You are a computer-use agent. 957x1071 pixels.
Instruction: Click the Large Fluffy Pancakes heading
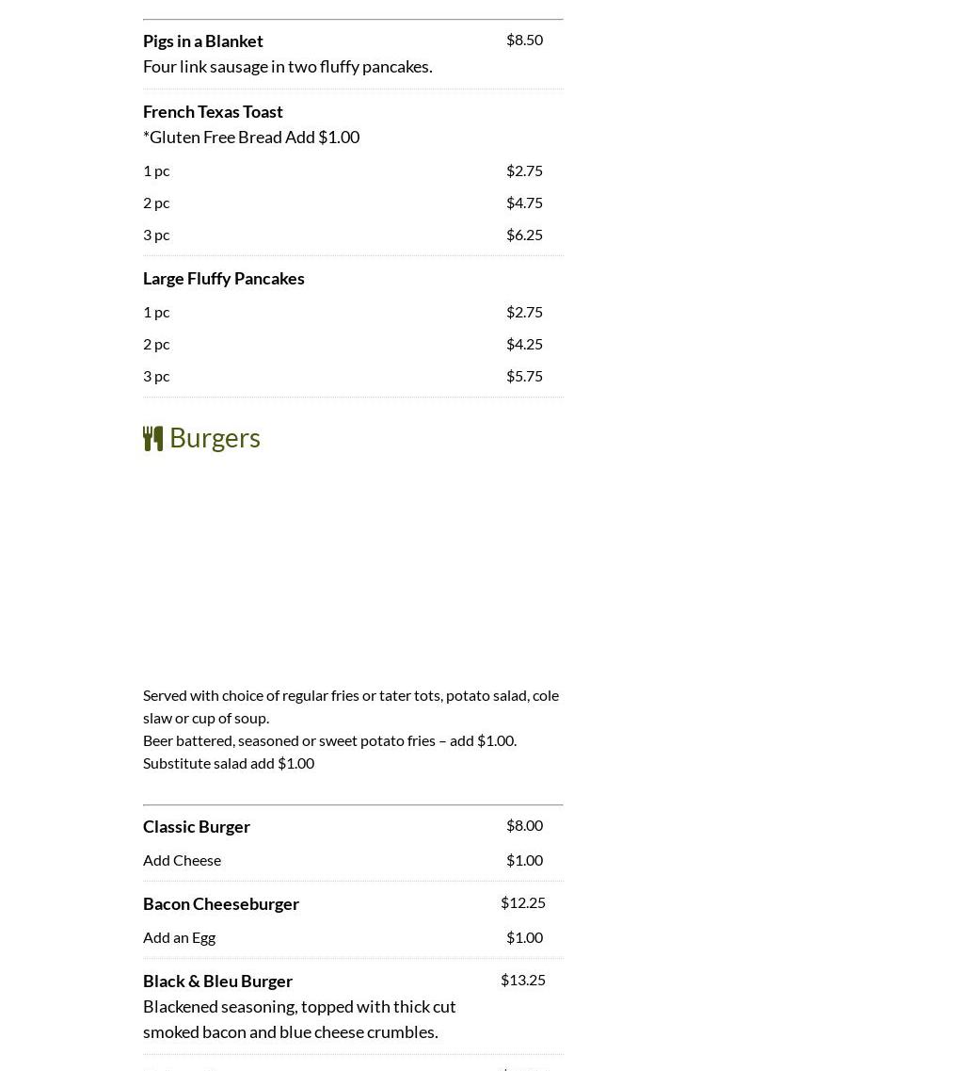point(224,278)
